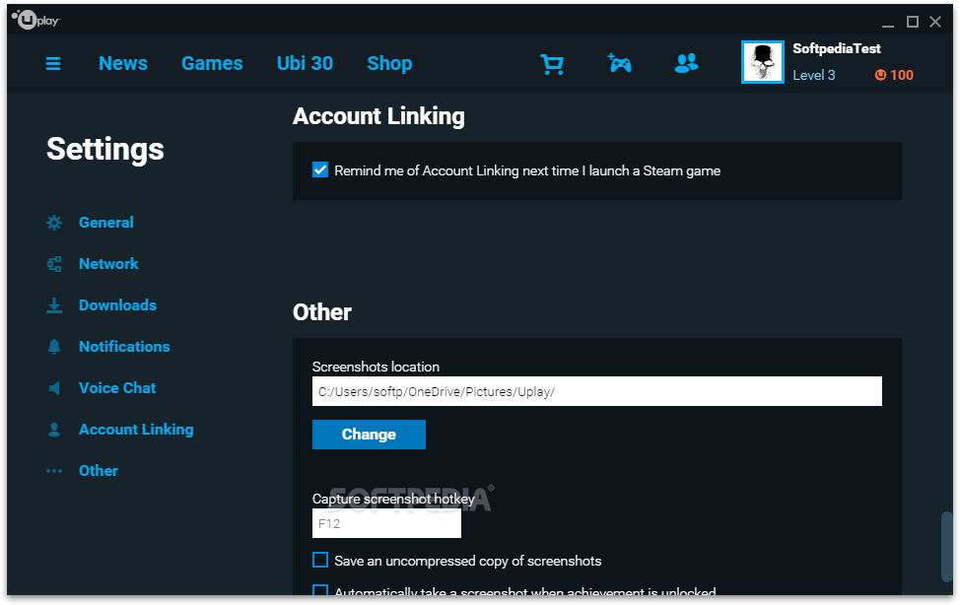The height and width of the screenshot is (605, 960).
Task: Click the SoftpediaTest avatar picture
Action: (762, 62)
